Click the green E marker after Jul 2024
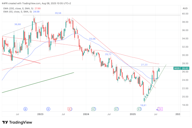Viewport: 192px width, 128px height. coord(116,109)
